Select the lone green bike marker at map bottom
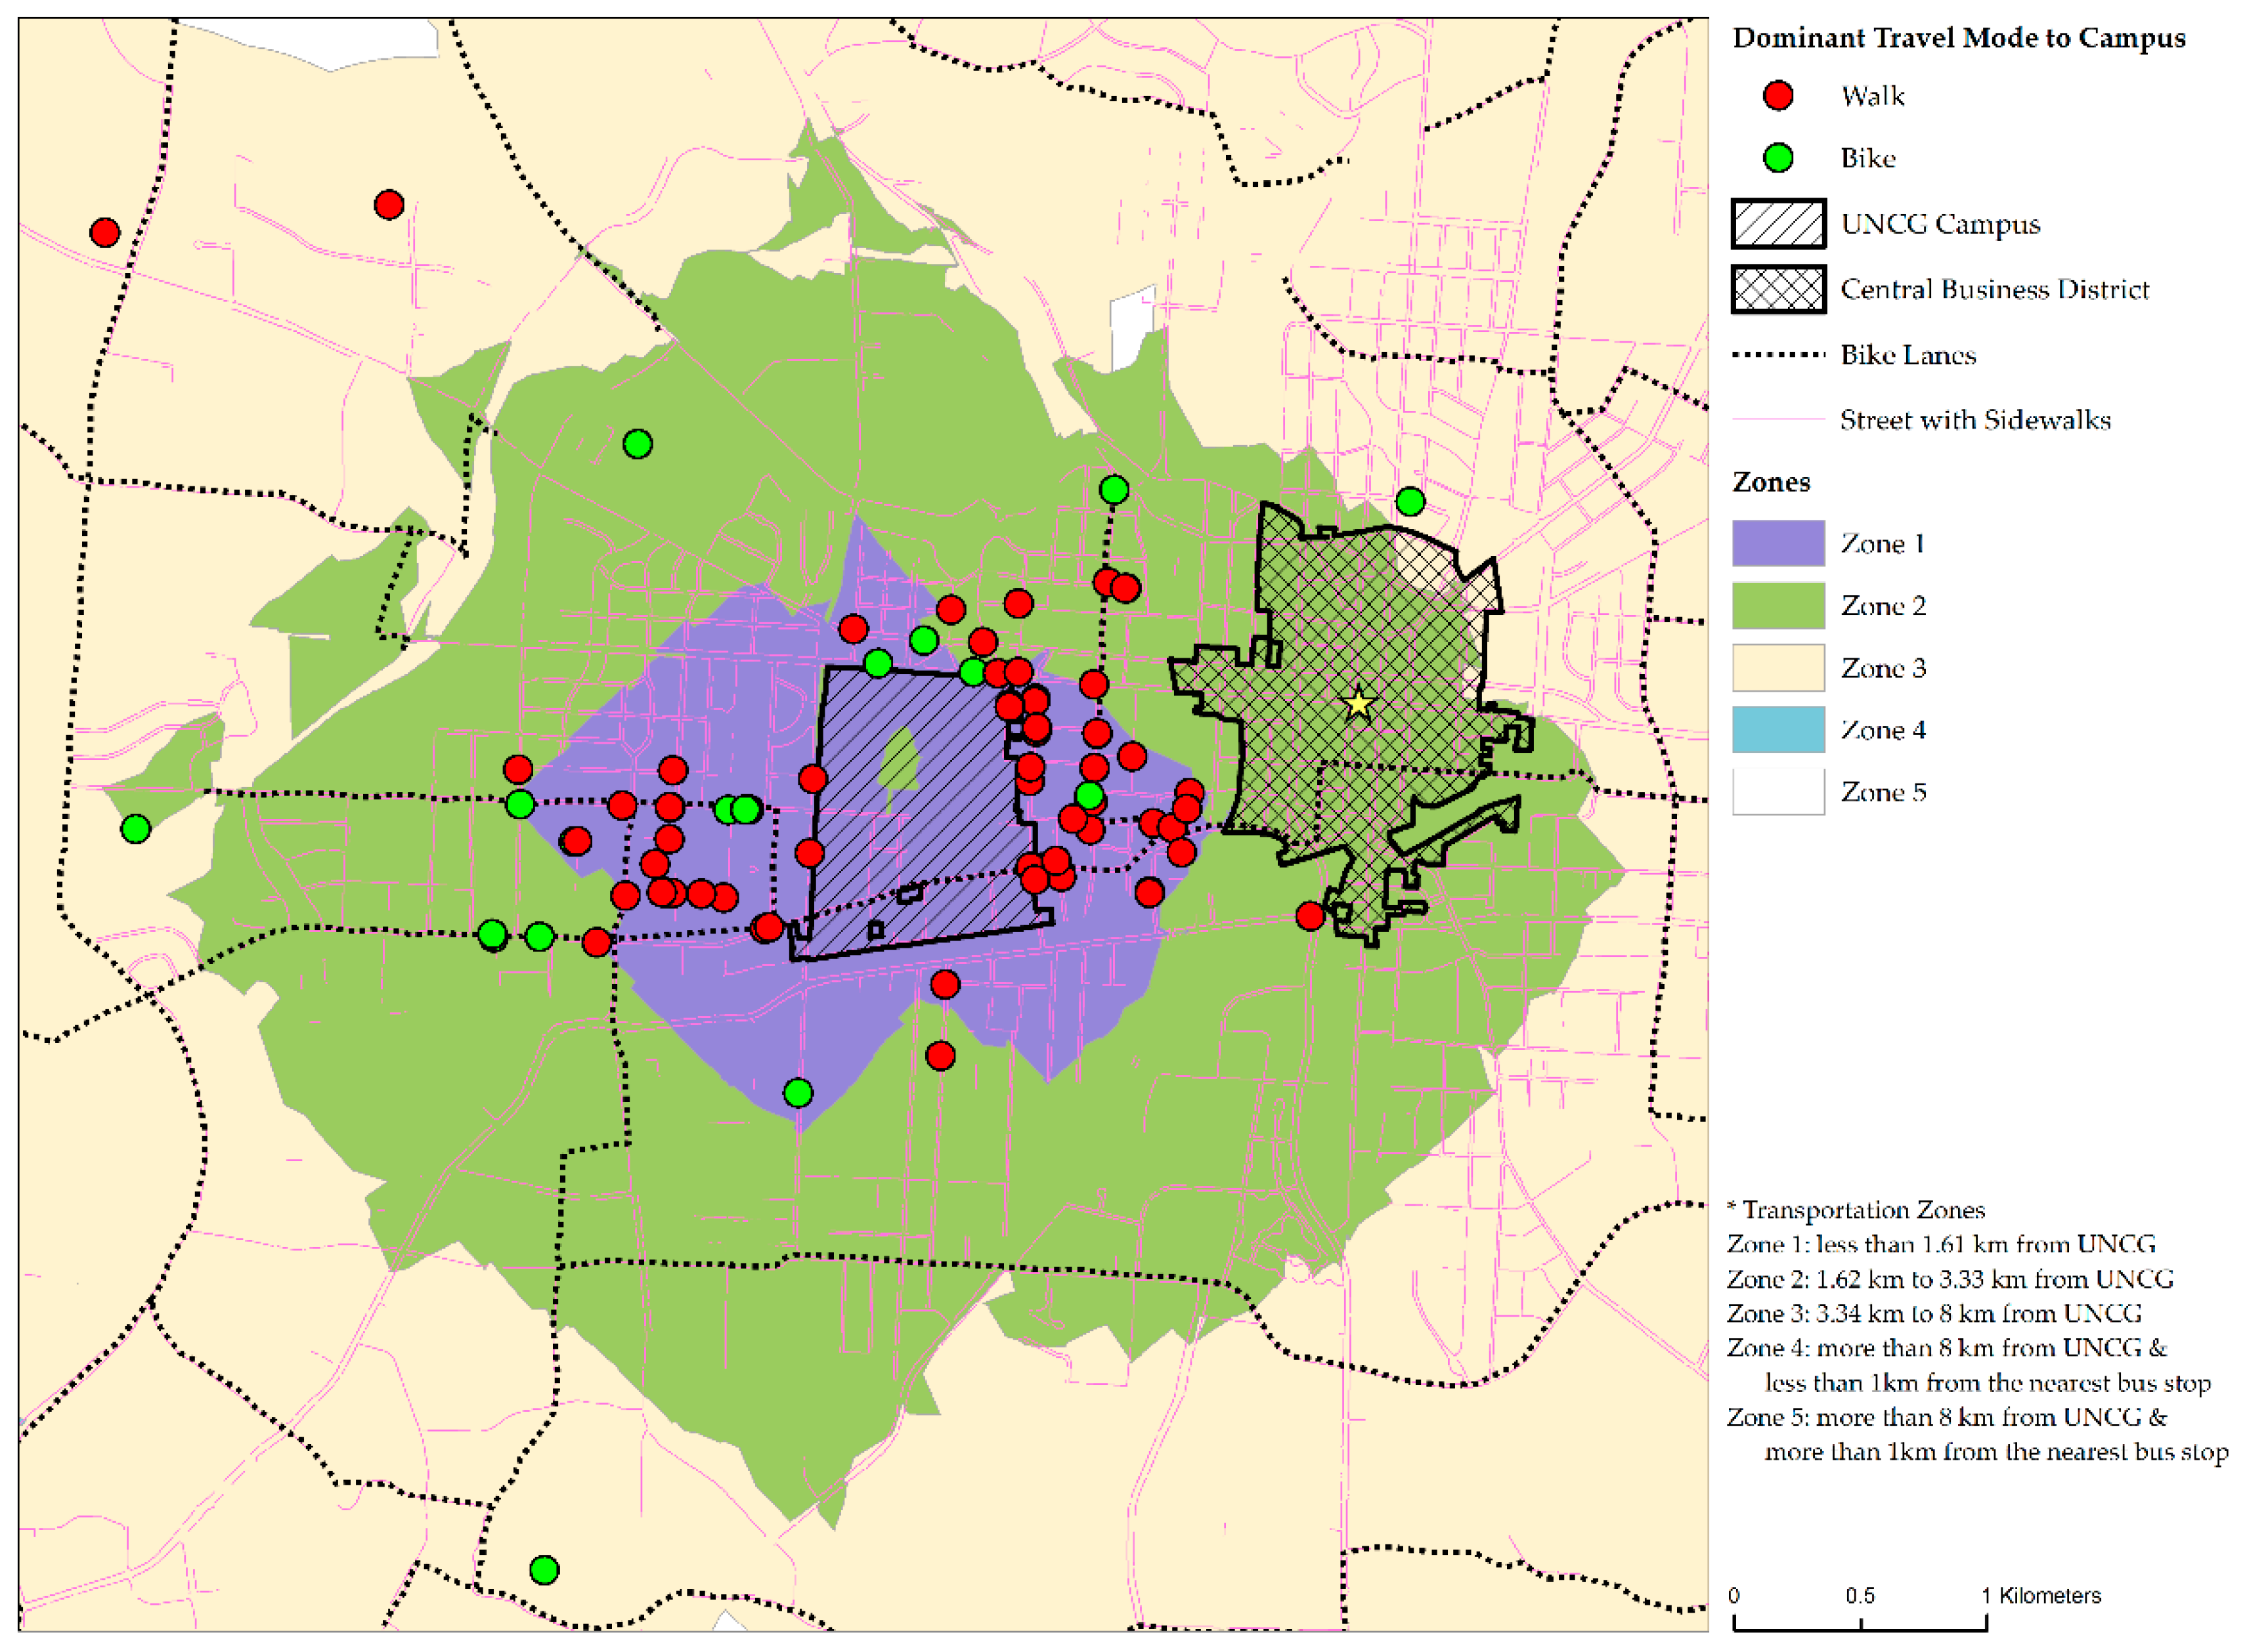 pos(544,1570)
